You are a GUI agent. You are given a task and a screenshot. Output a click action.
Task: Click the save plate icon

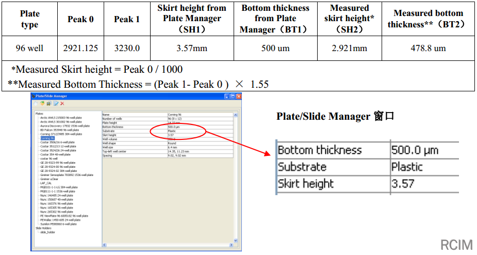click(x=49, y=104)
